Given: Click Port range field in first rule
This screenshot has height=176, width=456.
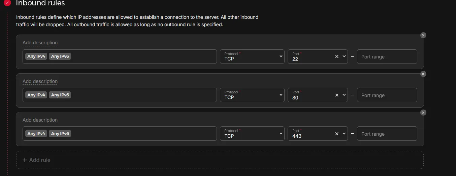Looking at the screenshot, I should coord(387,57).
